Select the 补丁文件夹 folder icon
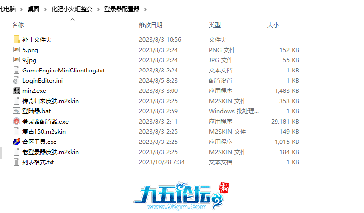 [x=17, y=39]
